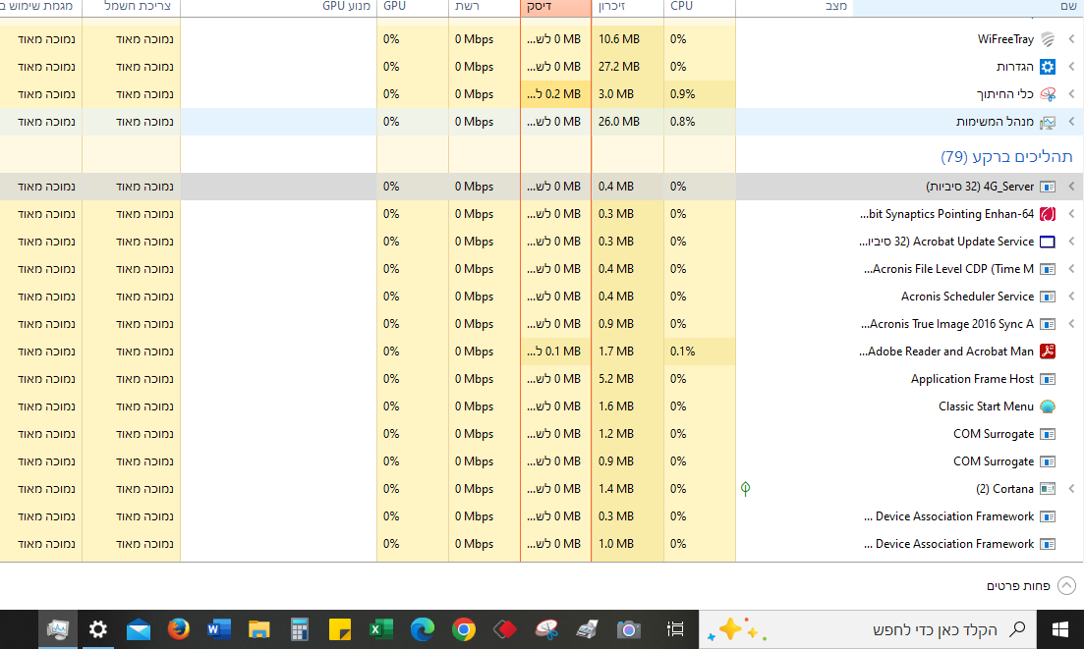Expand the מנהל המשימות process row

pyautogui.click(x=1071, y=122)
